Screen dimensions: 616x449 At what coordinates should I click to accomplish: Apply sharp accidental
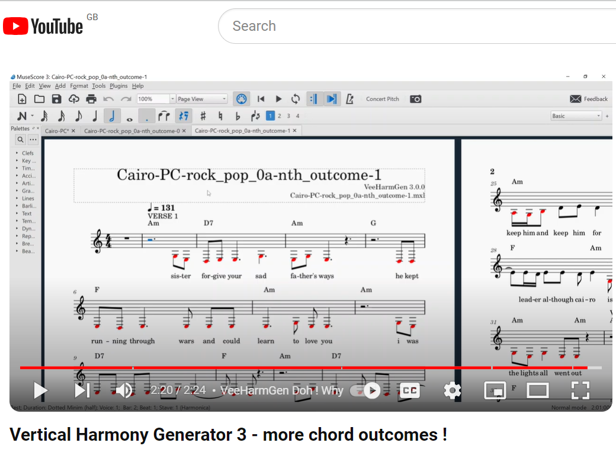click(x=203, y=116)
